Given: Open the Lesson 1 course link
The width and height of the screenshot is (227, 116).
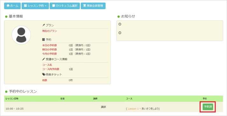Looking at the screenshot, I should (133, 109).
